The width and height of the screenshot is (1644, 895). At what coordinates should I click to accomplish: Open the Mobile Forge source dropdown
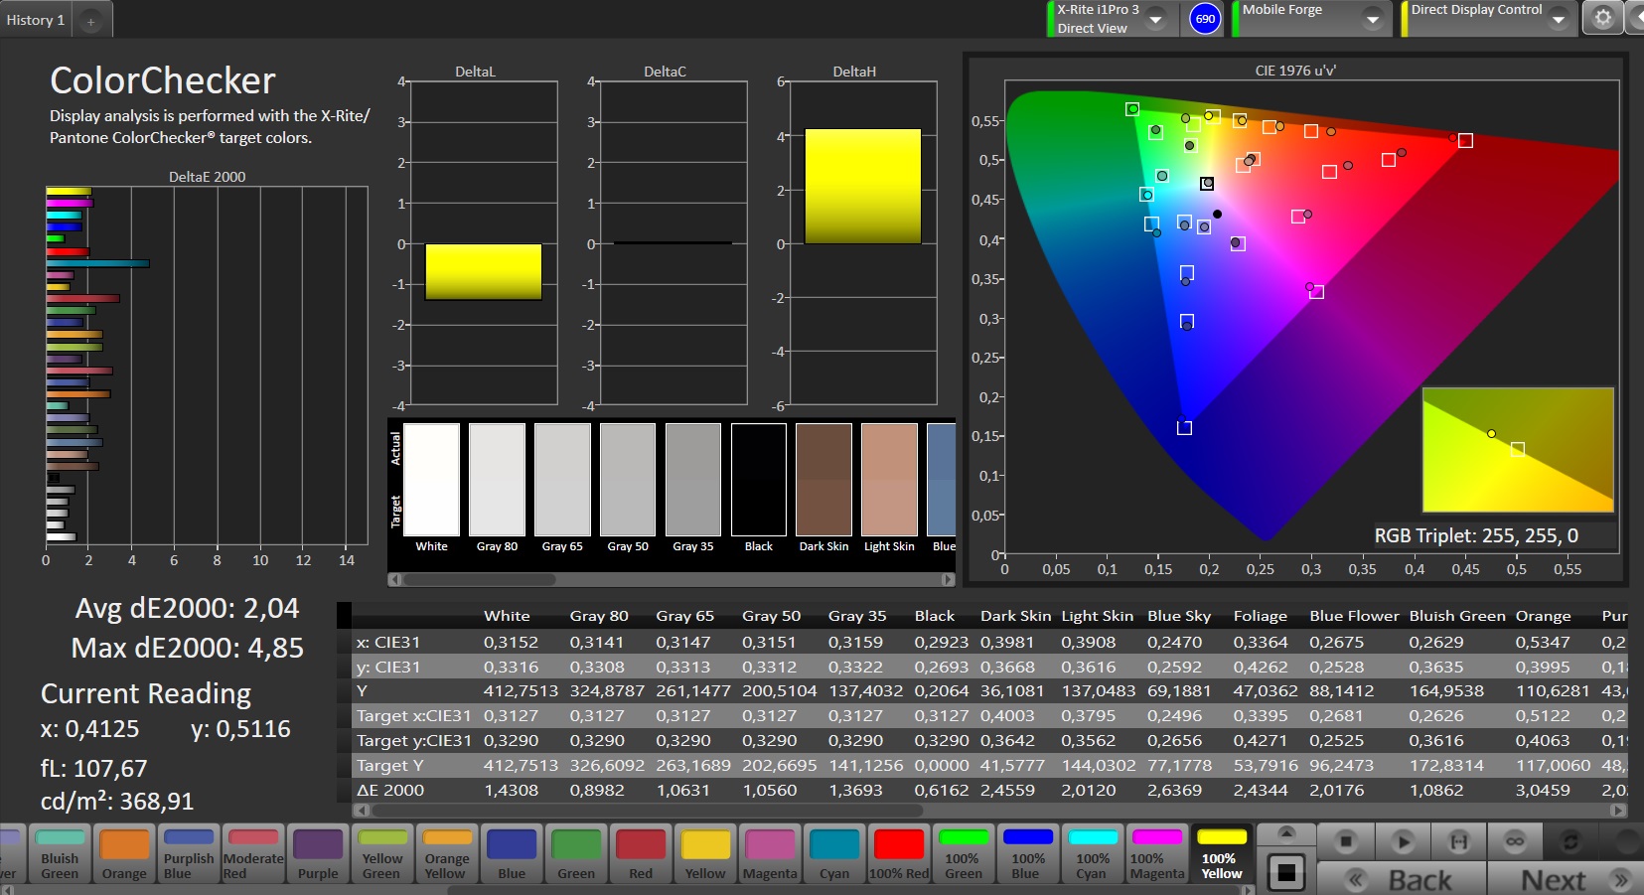coord(1372,19)
